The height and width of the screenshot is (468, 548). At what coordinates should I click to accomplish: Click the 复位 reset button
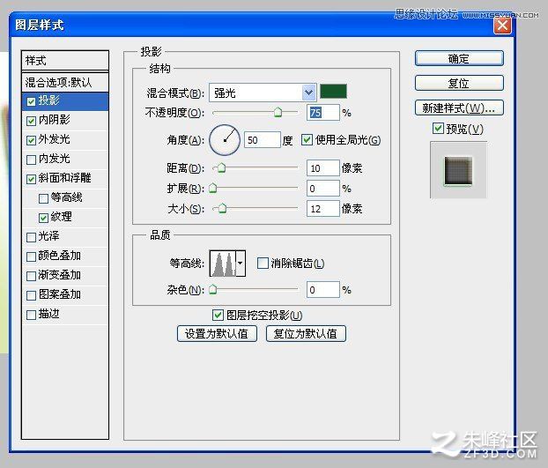pyautogui.click(x=459, y=83)
